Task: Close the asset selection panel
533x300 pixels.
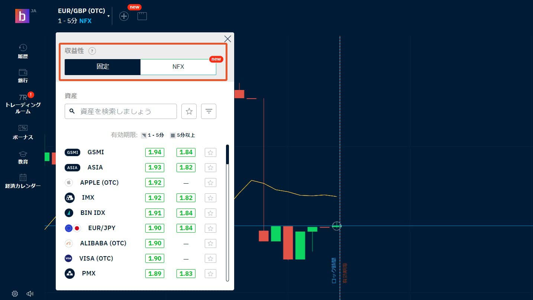Action: coord(228,39)
